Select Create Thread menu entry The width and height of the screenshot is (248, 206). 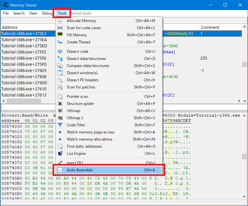click(109, 42)
